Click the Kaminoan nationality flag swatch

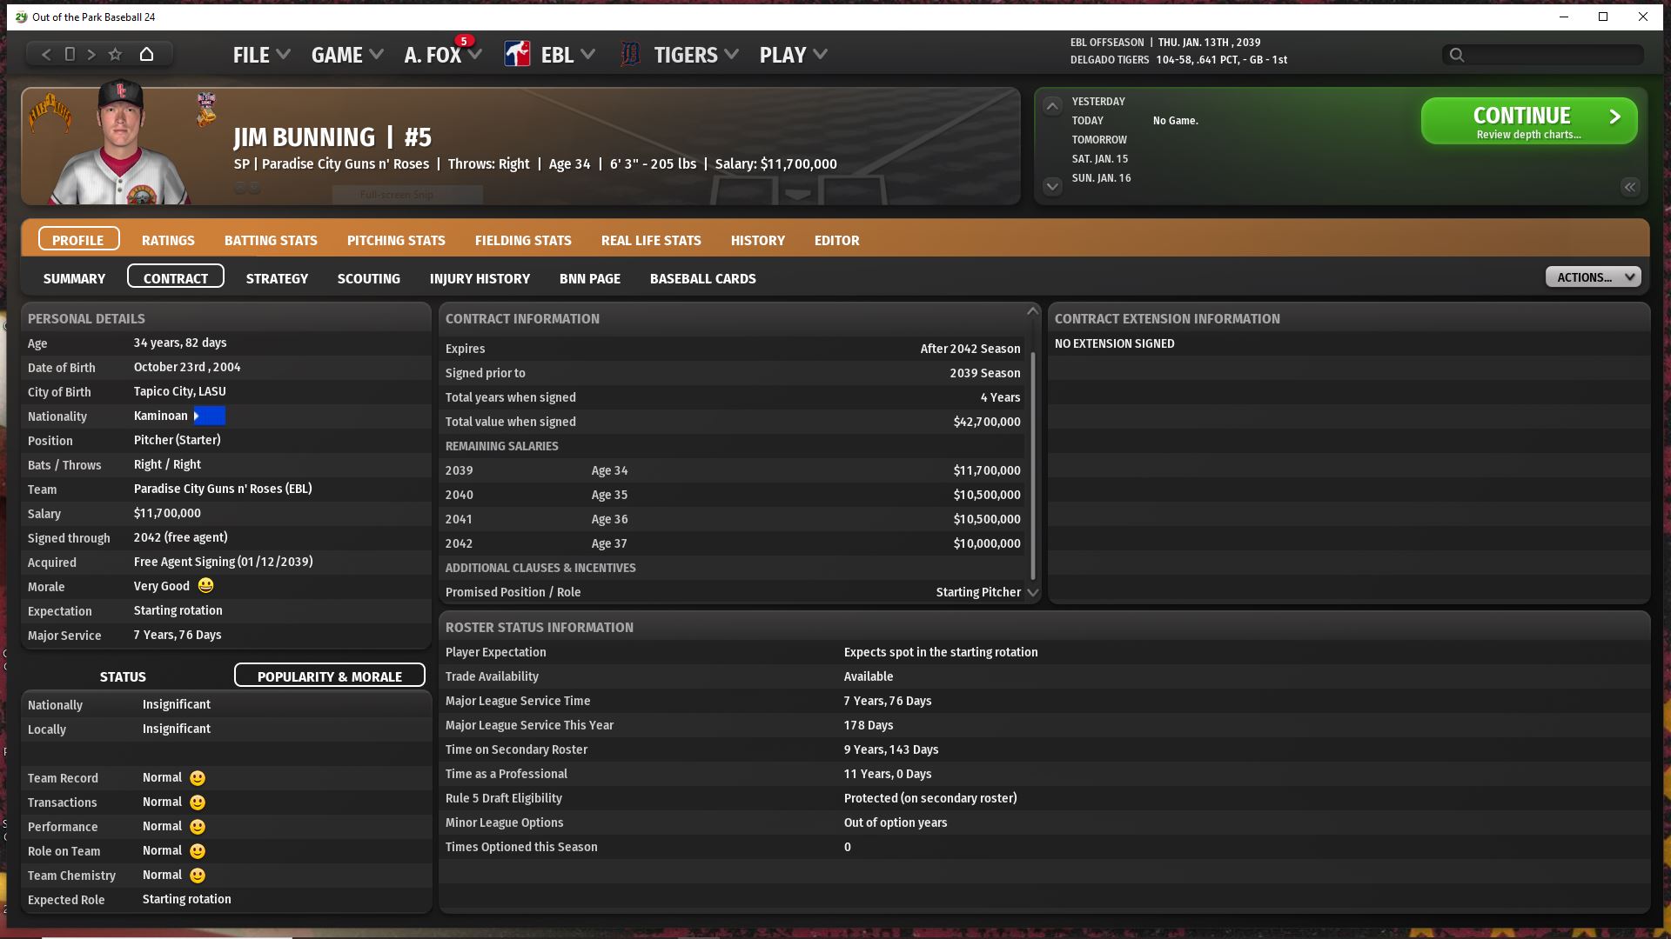209,416
